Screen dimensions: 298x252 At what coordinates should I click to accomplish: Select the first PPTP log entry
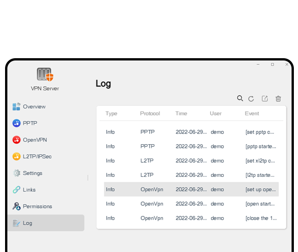pos(191,132)
